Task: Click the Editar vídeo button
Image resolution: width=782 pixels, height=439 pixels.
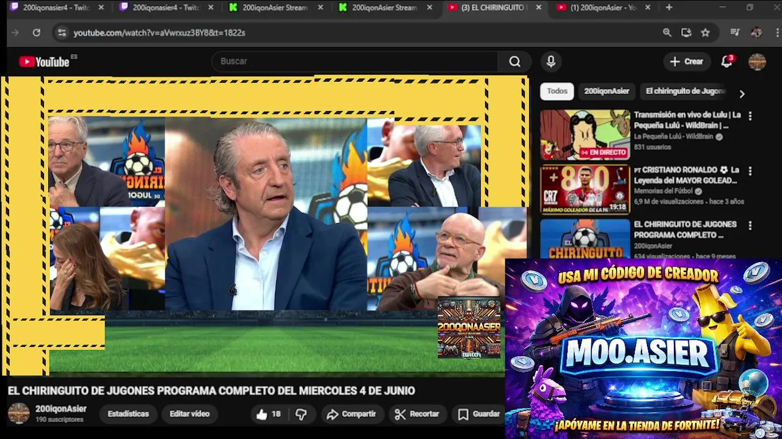Action: (189, 414)
